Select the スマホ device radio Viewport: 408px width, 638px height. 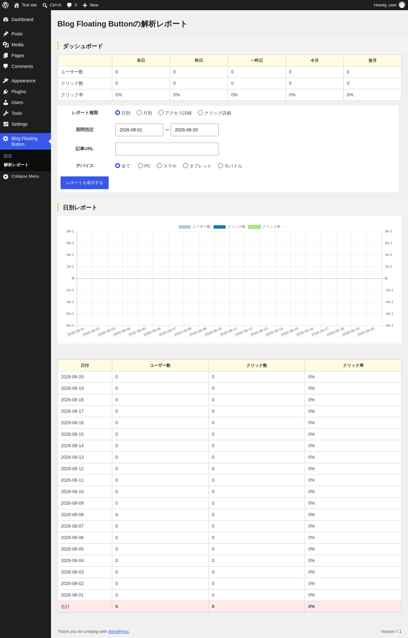[159, 166]
